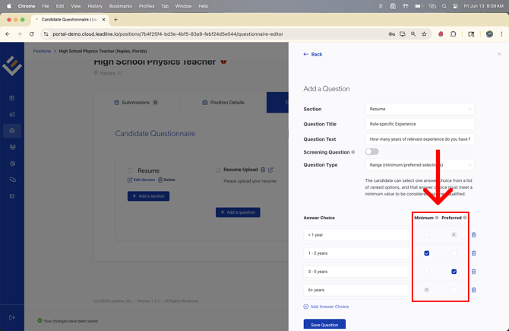Delete the '1 - 2 years' answer choice
Image resolution: width=509 pixels, height=331 pixels.
(474, 253)
